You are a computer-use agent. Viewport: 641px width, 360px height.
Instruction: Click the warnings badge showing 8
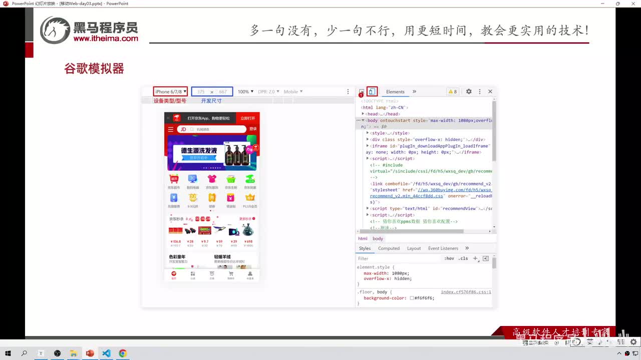click(452, 91)
